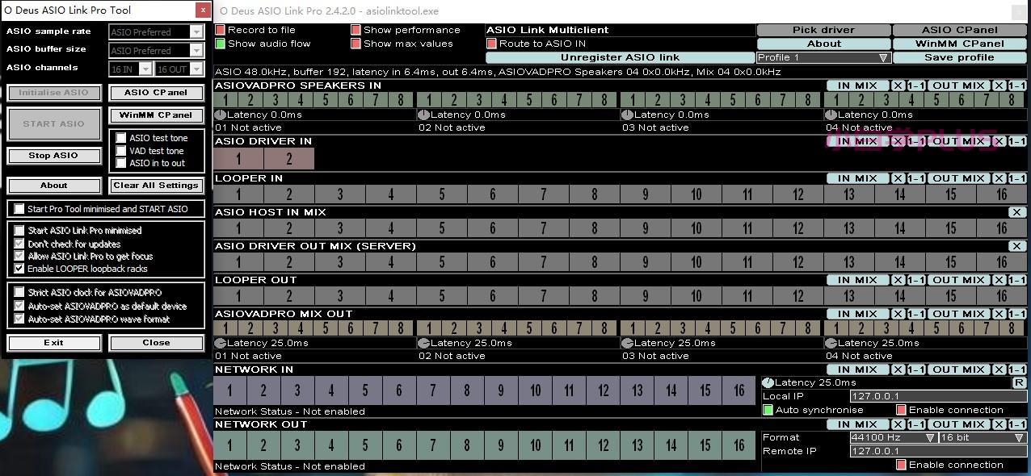Click X beside IN MIX on ASIOVADPRO Mix Out

click(x=898, y=314)
